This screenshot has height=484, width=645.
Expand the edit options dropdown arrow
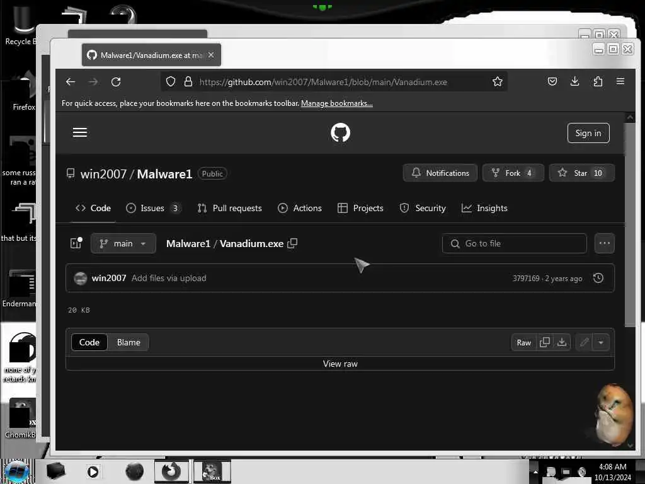(601, 342)
